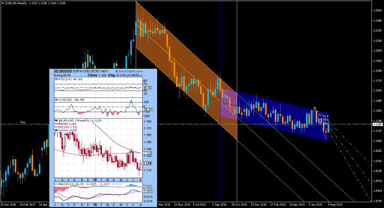Screen dimensions: 384x208
Task: Click the 17 Feb 2019 date label
Action: click(x=278, y=205)
